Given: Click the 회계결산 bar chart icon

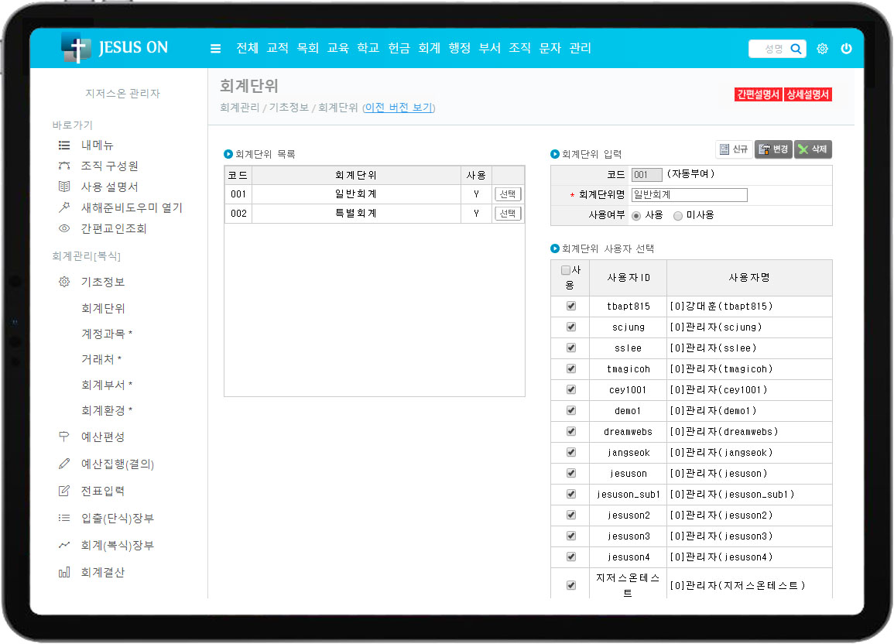Looking at the screenshot, I should point(64,573).
